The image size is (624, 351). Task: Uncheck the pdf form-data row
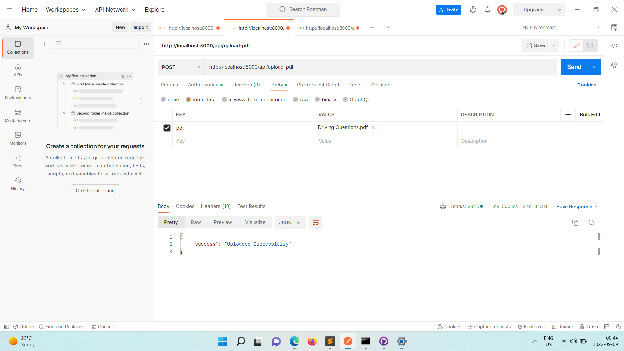(167, 128)
